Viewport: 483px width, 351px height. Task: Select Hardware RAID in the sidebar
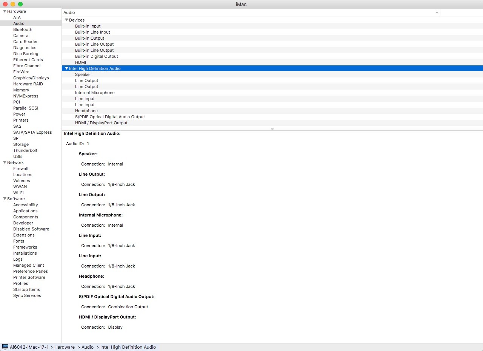pos(28,84)
